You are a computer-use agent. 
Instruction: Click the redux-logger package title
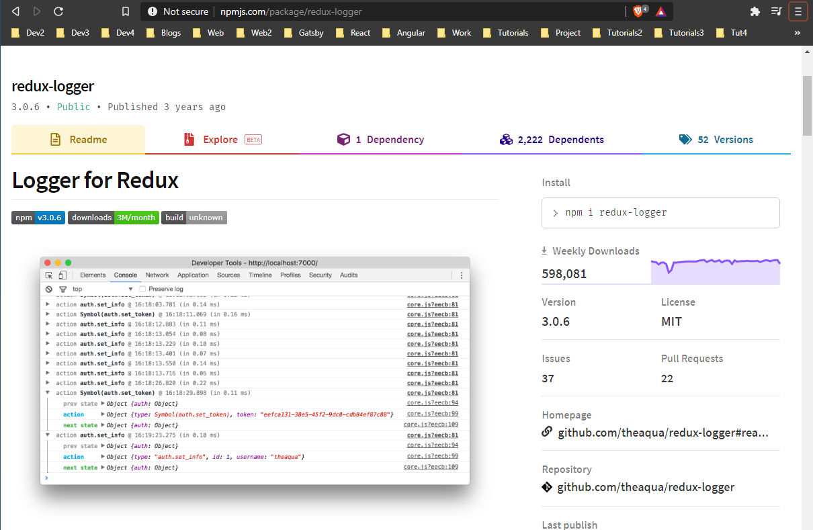(53, 86)
